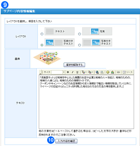140x146 pixels.
Task: Insert a horizontal line
Action: [x=118, y=72]
